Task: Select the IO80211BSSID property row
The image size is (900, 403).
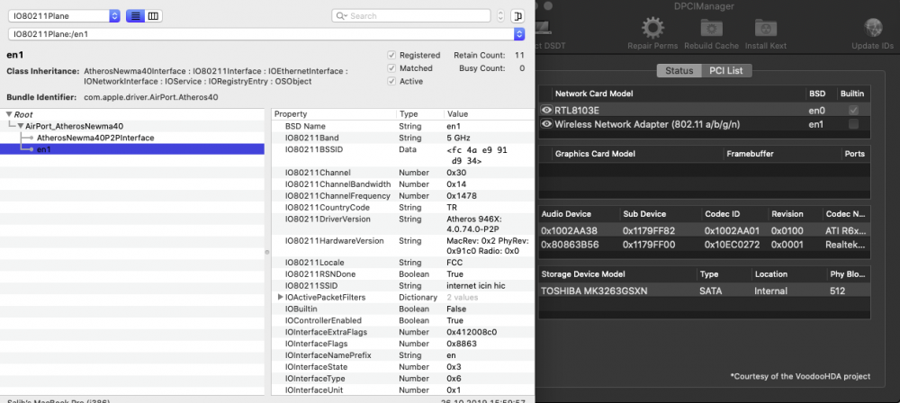Action: pyautogui.click(x=402, y=155)
